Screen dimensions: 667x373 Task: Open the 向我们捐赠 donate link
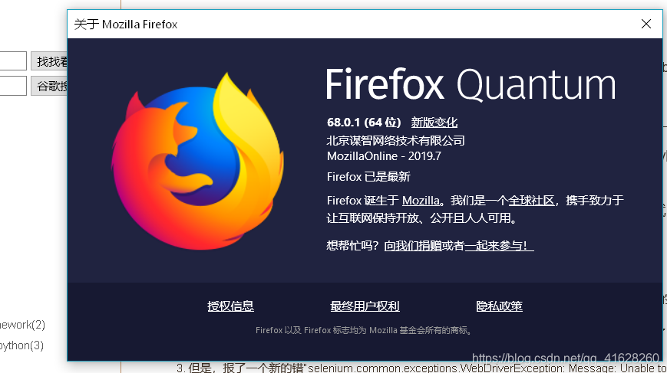tap(413, 245)
